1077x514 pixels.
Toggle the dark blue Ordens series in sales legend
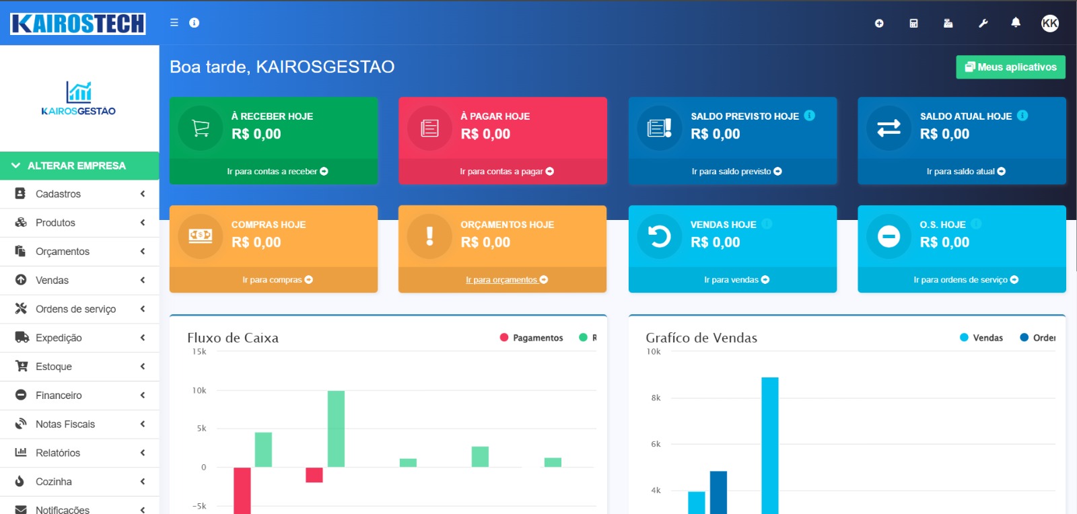click(x=1038, y=338)
